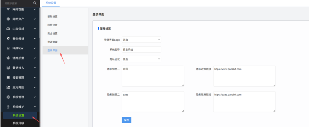The width and height of the screenshot is (309, 127).
Task: Click the 网络性能 wifi icon
Action: (8, 9)
